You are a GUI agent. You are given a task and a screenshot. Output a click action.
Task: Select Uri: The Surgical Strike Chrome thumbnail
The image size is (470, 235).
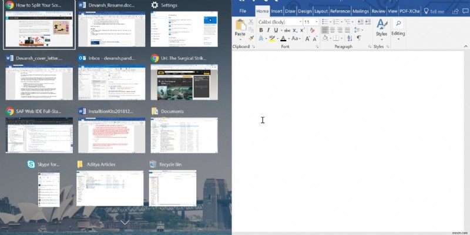(x=184, y=82)
